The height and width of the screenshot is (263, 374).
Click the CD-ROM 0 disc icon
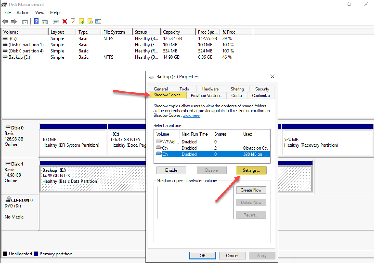tap(8, 199)
